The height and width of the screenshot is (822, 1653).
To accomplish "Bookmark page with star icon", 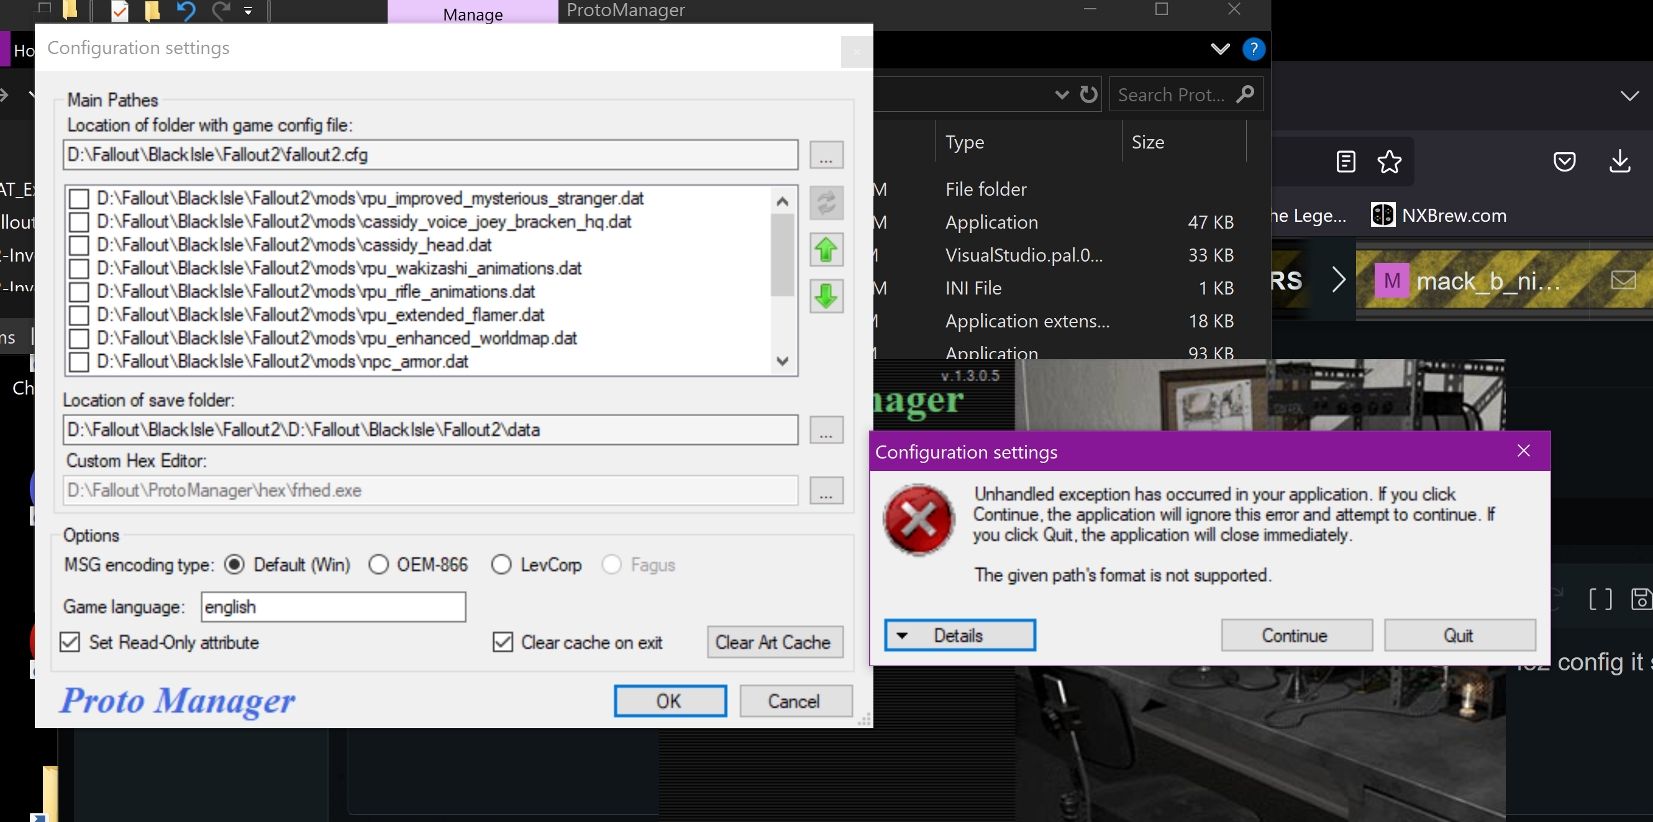I will [x=1389, y=162].
